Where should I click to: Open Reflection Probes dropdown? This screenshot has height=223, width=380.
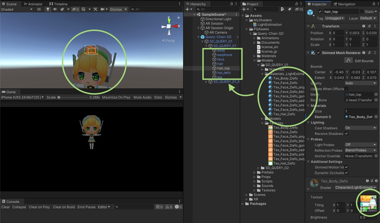361,150
